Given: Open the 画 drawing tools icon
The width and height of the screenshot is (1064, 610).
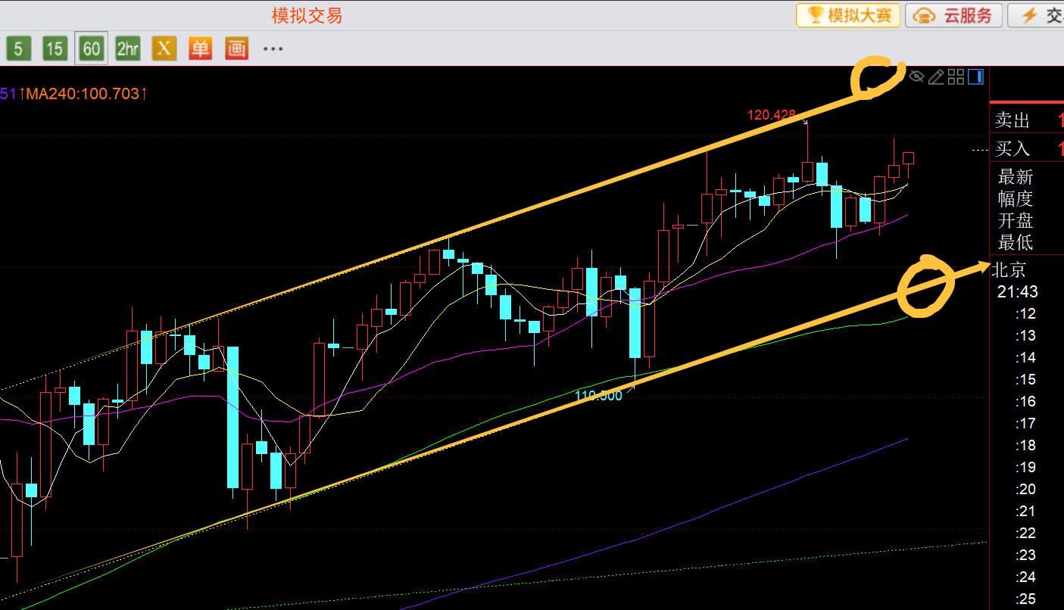Looking at the screenshot, I should [236, 50].
